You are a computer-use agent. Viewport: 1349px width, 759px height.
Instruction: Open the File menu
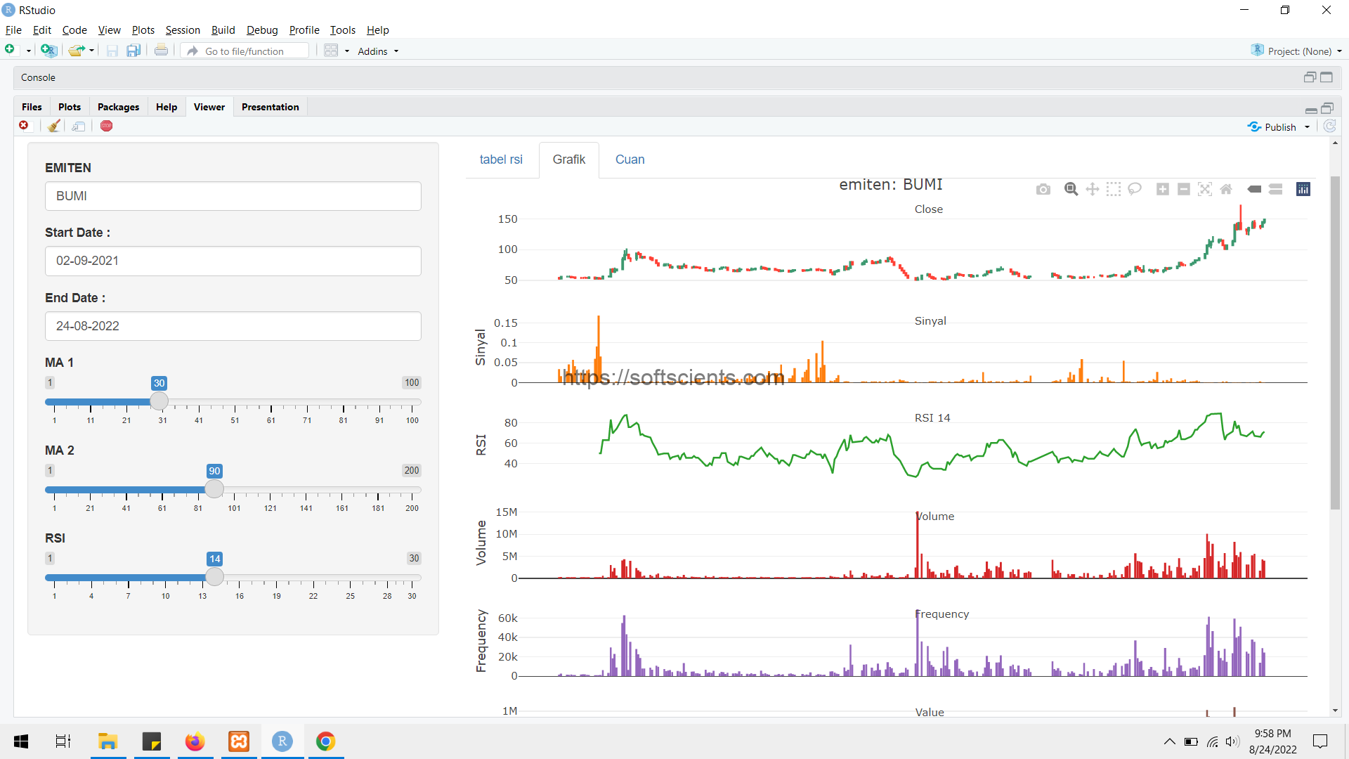point(13,30)
